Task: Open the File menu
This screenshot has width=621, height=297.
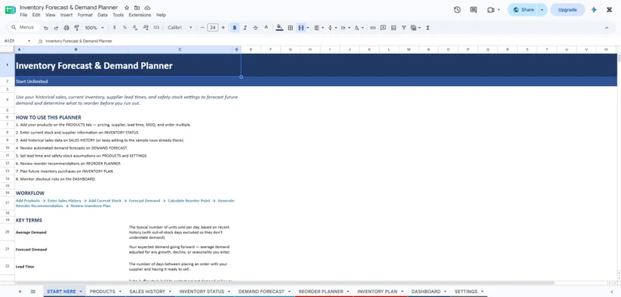Action: point(23,15)
